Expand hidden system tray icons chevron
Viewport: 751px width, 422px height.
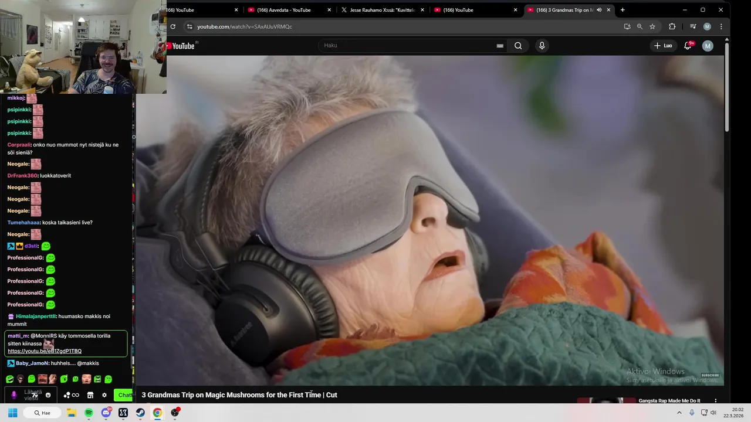[679, 413]
